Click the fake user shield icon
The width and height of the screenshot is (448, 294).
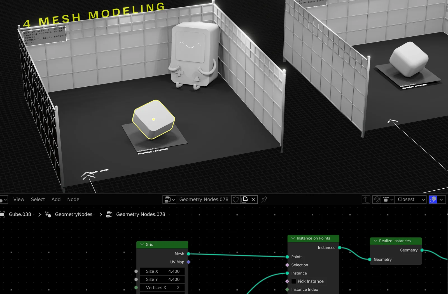point(235,199)
